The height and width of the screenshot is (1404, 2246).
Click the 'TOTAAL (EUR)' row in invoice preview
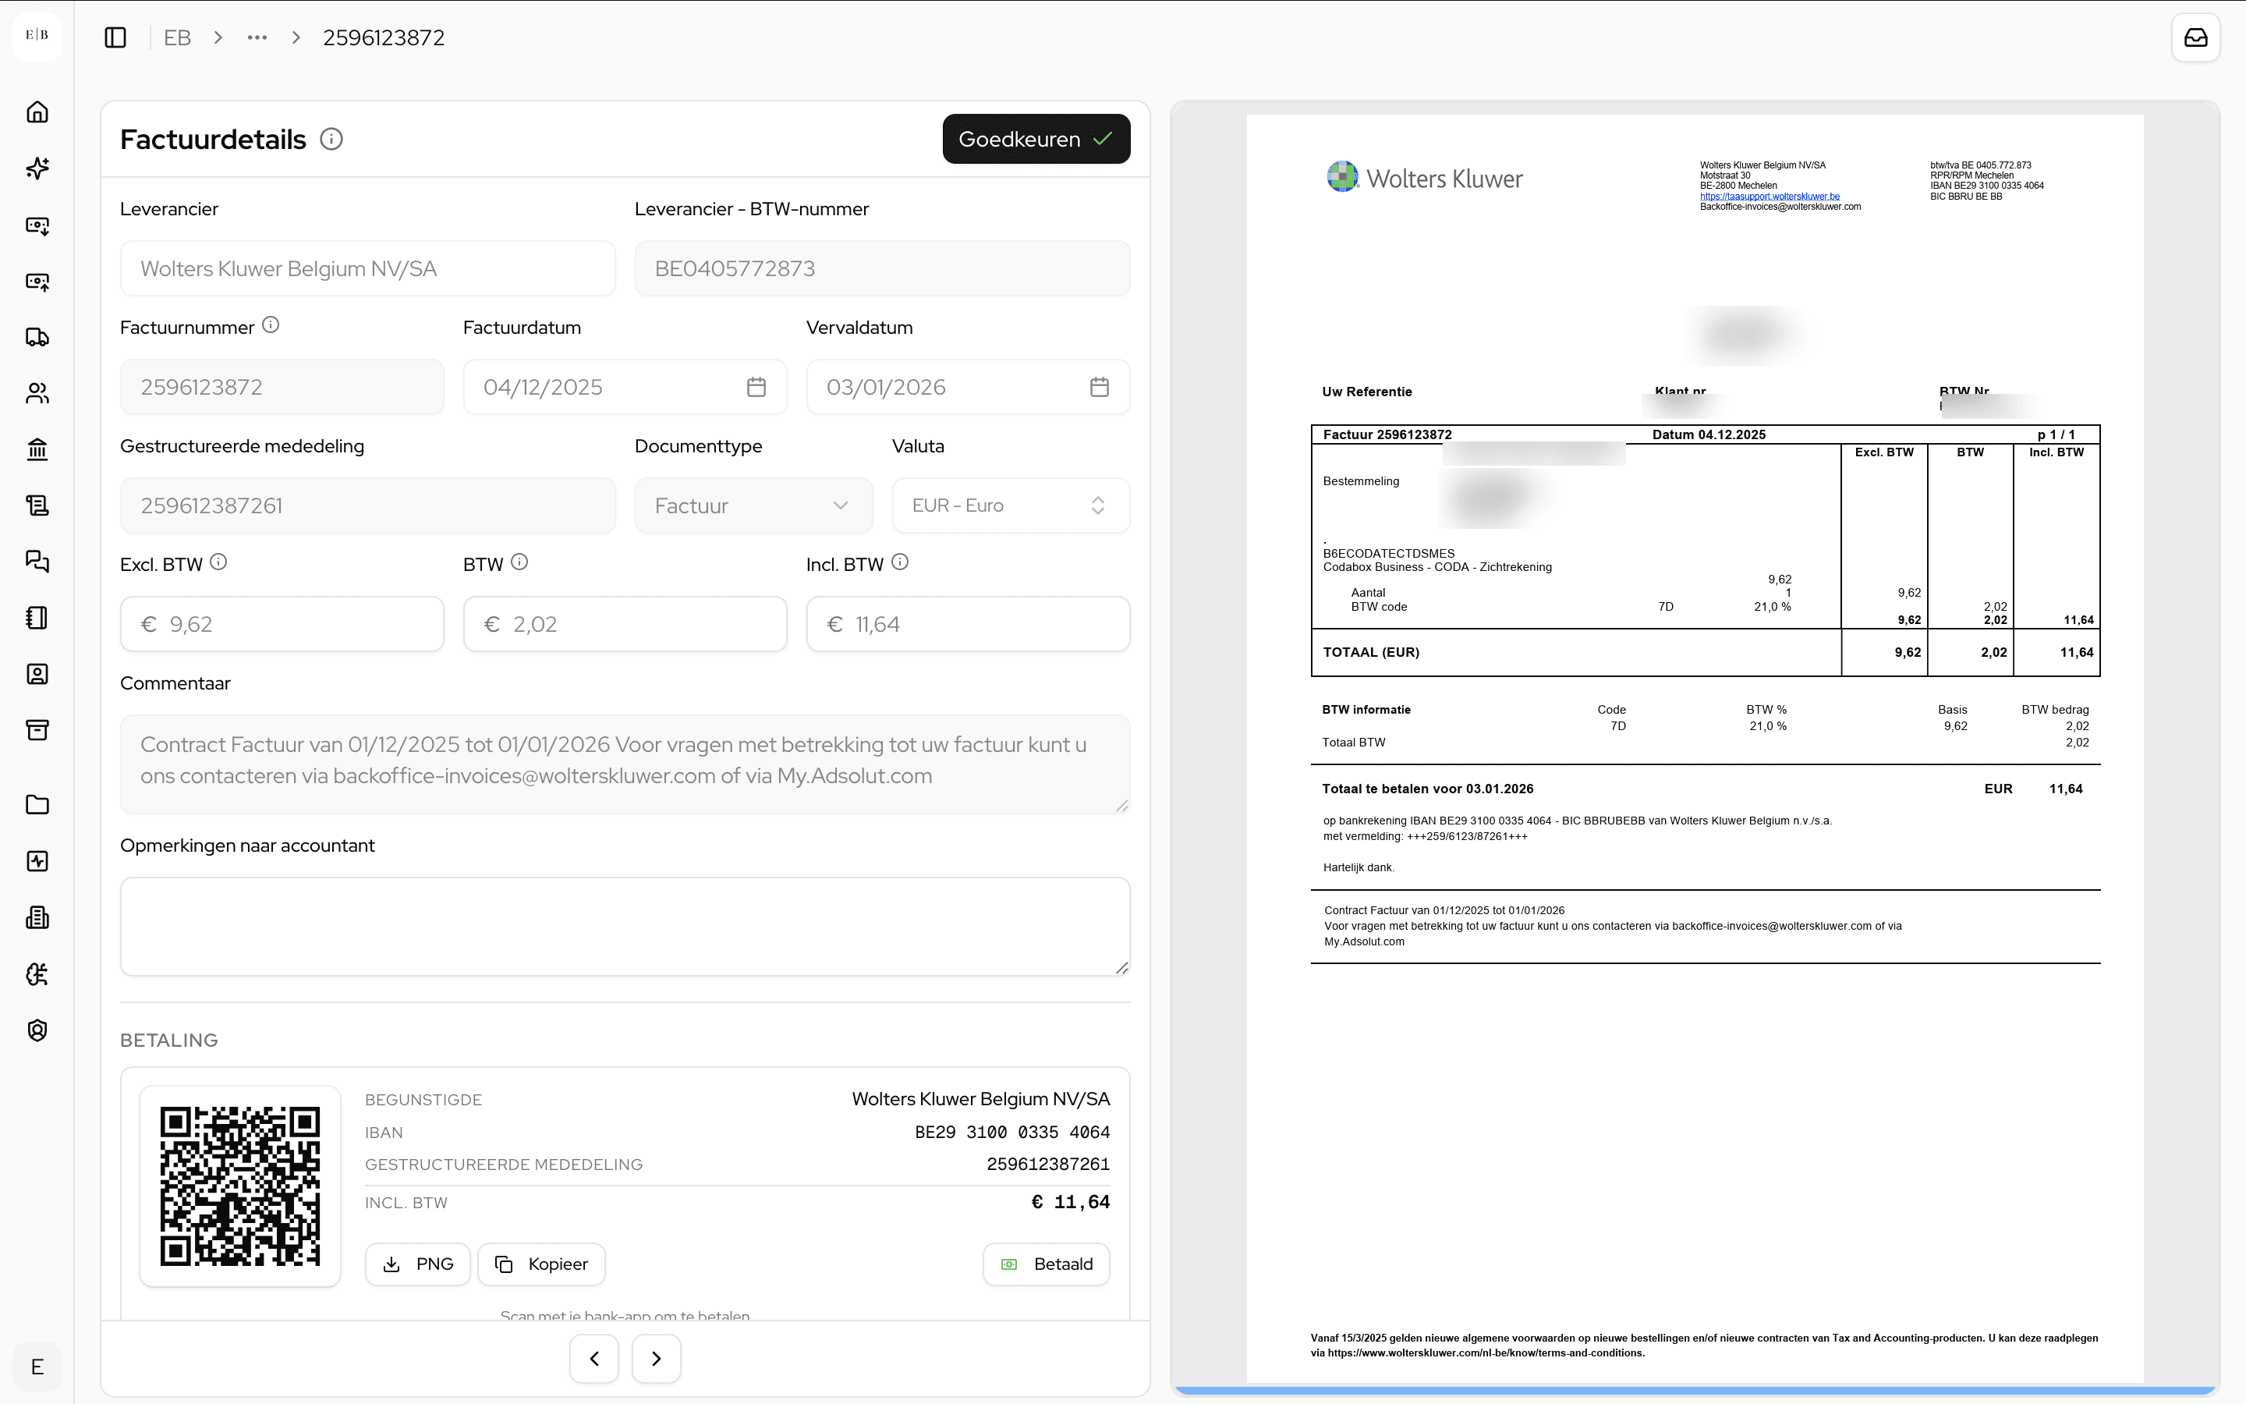(x=1705, y=653)
